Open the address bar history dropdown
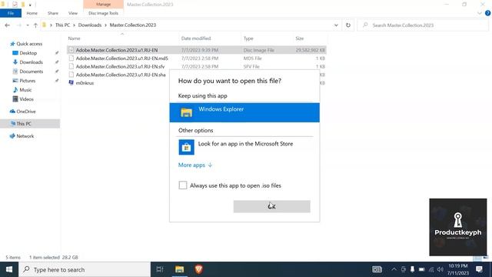The height and width of the screenshot is (277, 492). click(336, 25)
